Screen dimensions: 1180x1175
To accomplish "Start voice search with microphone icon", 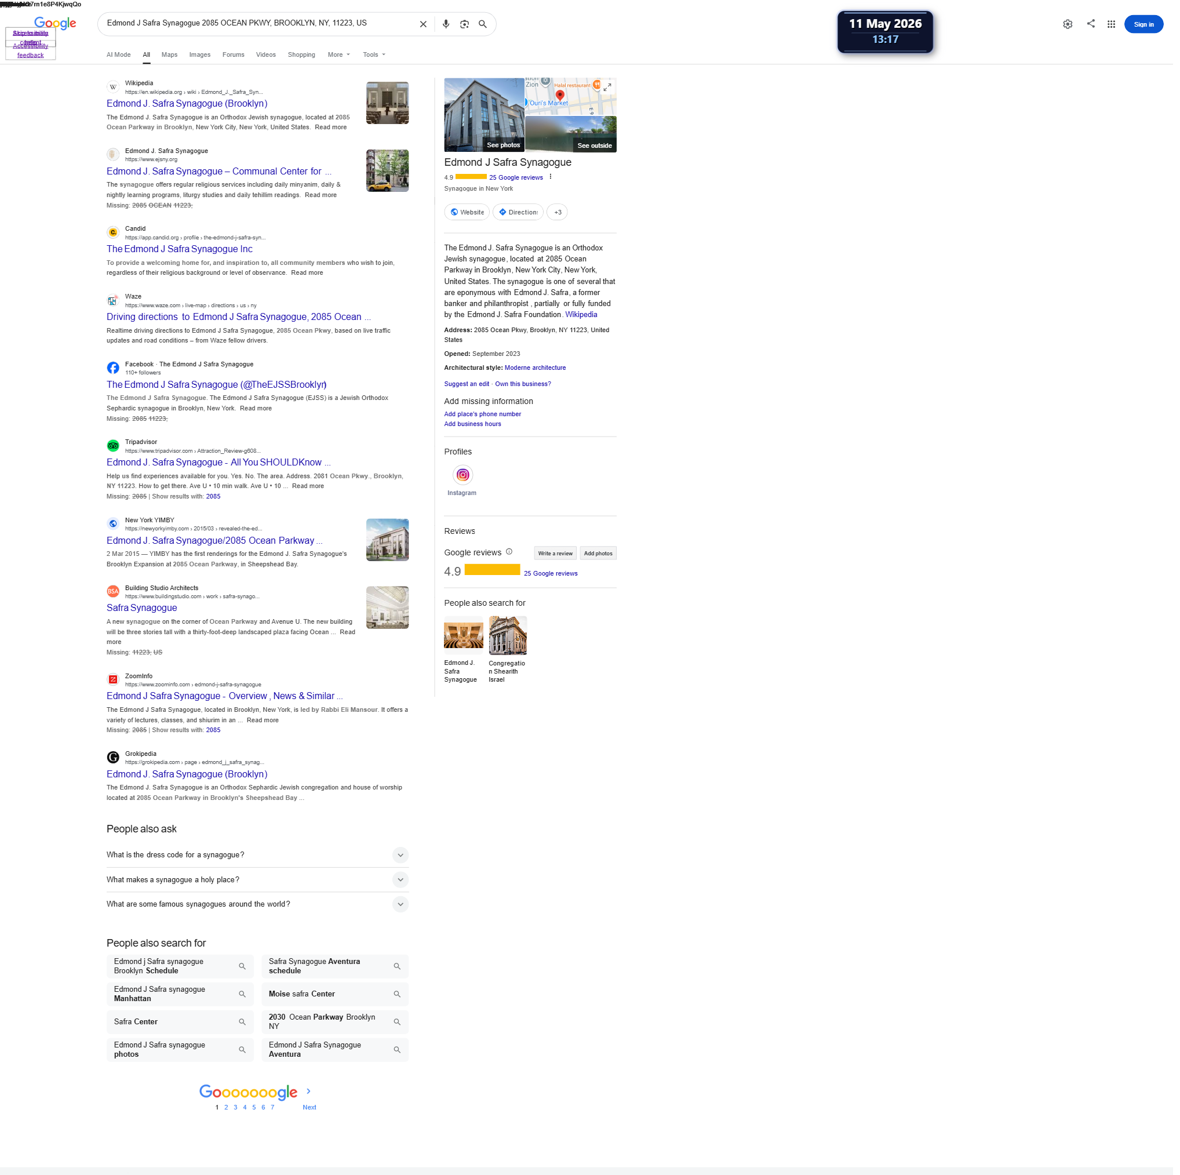I will (449, 24).
